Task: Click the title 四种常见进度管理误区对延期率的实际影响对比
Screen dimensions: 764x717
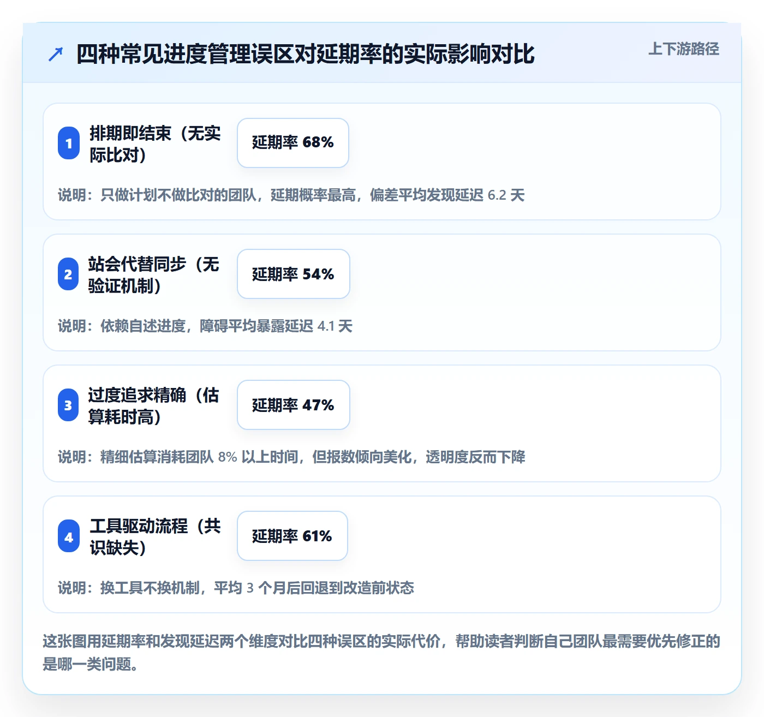Action: [x=305, y=54]
